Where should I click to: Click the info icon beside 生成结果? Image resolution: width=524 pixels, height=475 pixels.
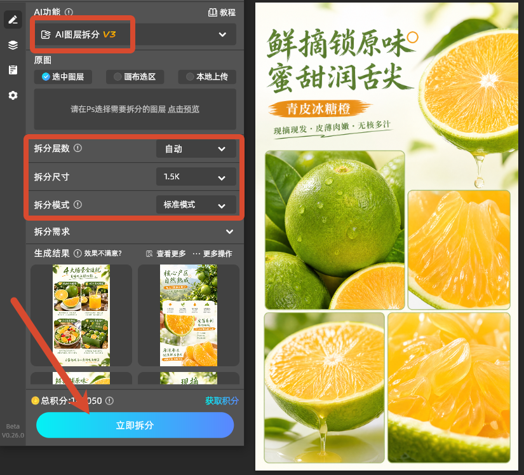(77, 253)
